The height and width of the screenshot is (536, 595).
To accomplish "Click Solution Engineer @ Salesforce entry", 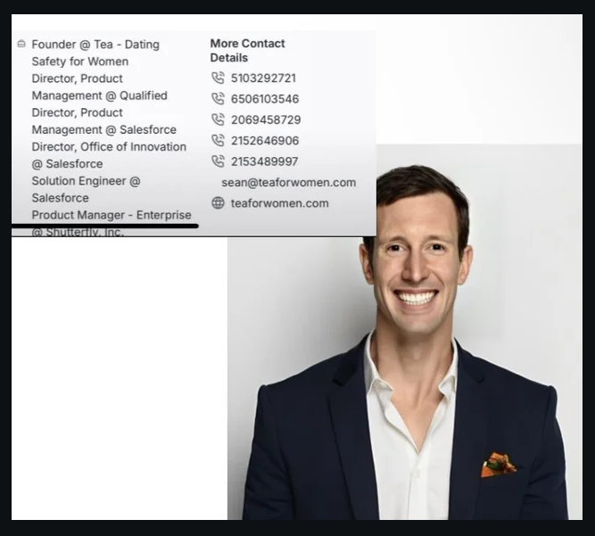I will (87, 189).
